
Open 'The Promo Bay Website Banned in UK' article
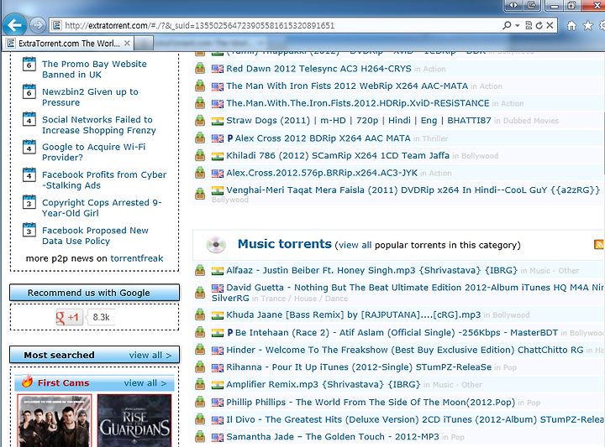point(94,70)
